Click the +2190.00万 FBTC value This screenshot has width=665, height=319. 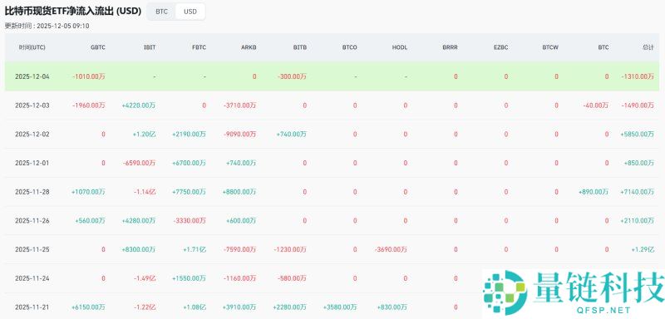pyautogui.click(x=189, y=134)
